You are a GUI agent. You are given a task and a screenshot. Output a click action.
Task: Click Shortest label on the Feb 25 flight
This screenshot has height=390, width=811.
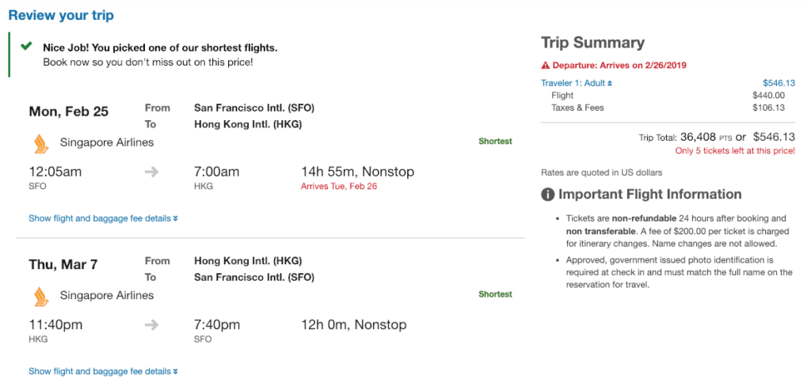495,142
